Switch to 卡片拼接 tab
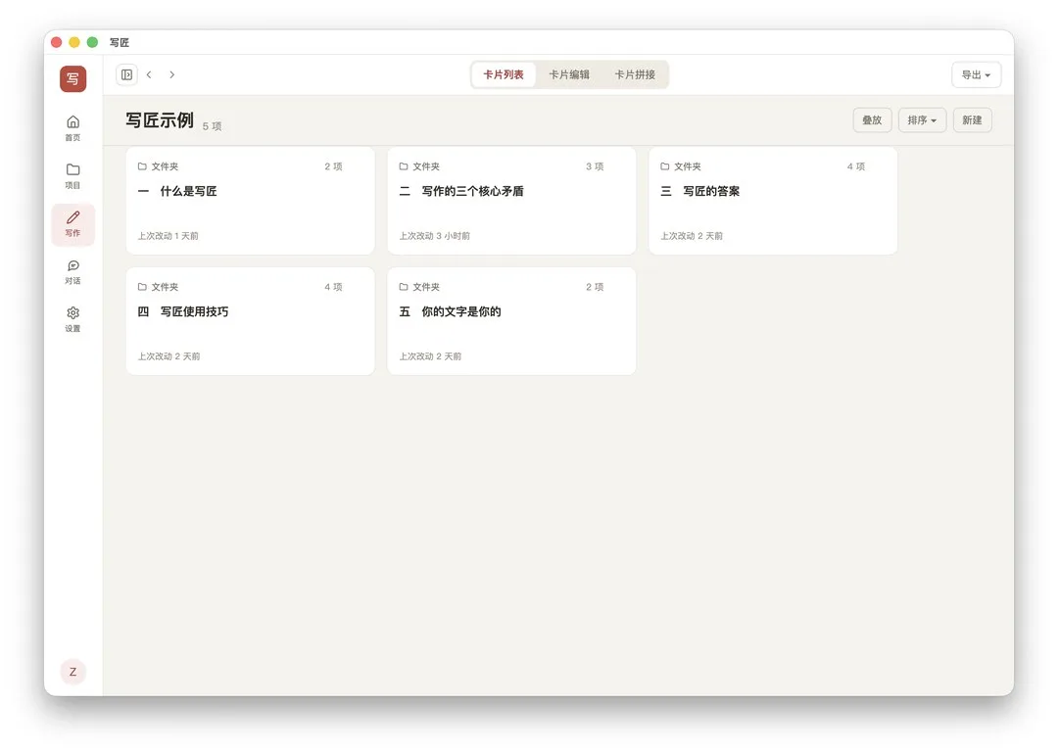 click(x=635, y=74)
